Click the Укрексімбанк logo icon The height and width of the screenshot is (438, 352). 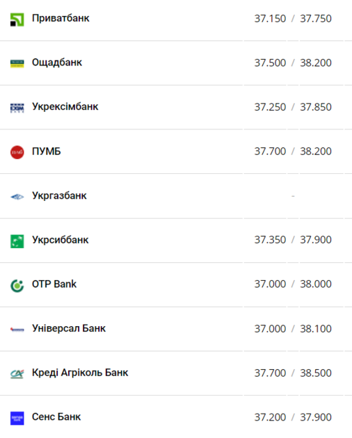coord(17,108)
